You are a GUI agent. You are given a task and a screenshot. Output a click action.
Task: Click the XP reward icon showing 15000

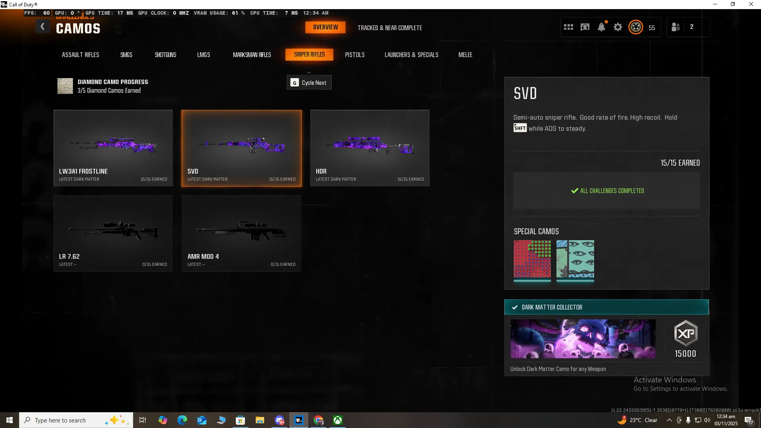click(686, 333)
